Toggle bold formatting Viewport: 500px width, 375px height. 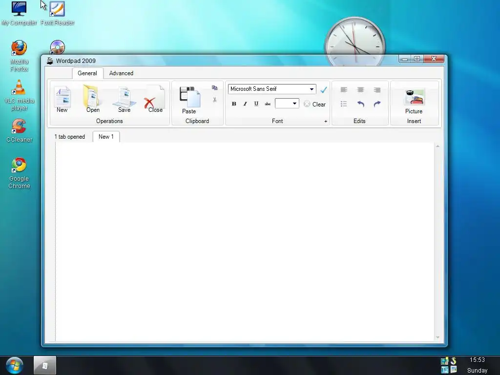[234, 104]
